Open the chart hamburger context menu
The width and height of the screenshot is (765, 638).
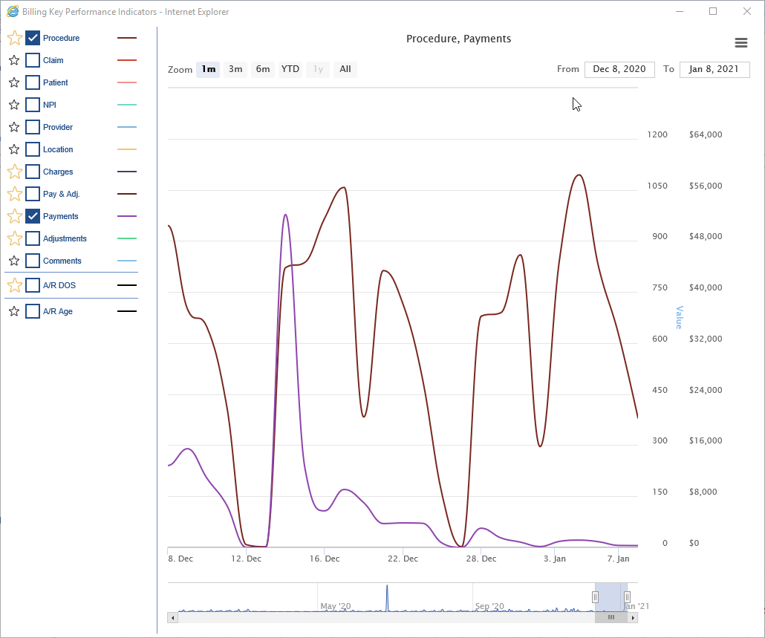(741, 43)
